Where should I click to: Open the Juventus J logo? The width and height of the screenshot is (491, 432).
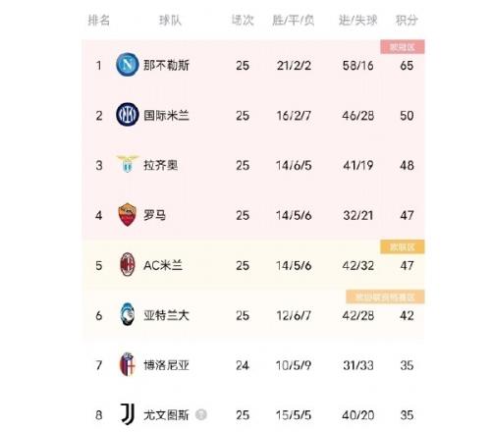click(x=128, y=414)
